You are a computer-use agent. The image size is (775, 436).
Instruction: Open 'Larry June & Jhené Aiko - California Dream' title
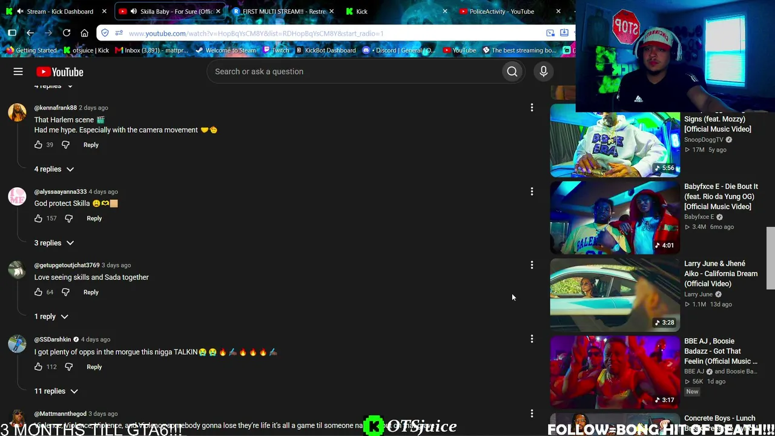click(x=721, y=274)
